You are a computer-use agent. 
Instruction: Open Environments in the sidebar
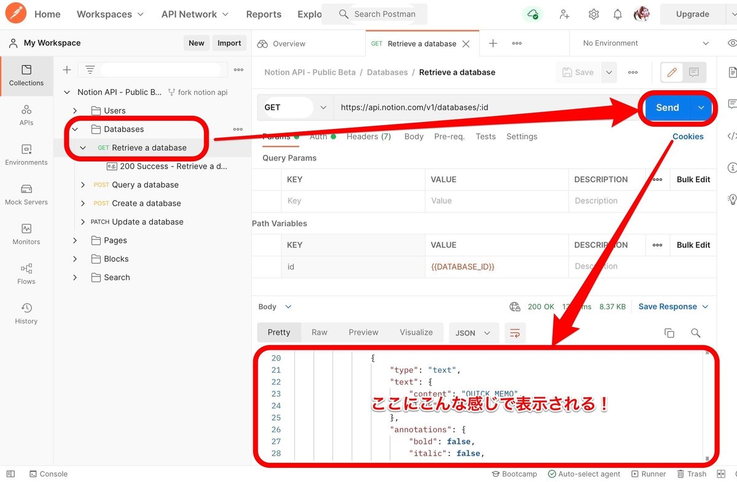pos(26,155)
